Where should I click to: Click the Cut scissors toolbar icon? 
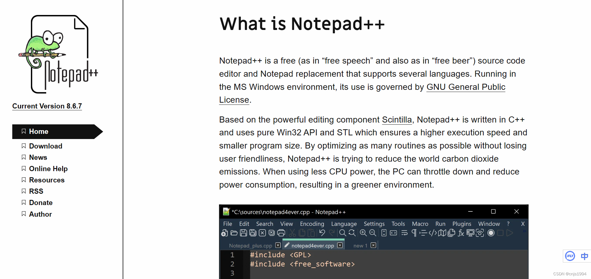click(292, 233)
